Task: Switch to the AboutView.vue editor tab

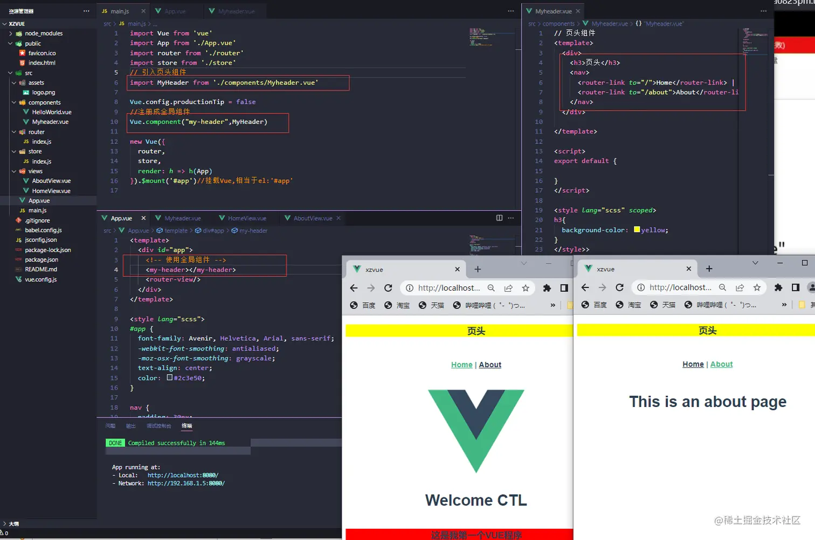Action: [313, 218]
